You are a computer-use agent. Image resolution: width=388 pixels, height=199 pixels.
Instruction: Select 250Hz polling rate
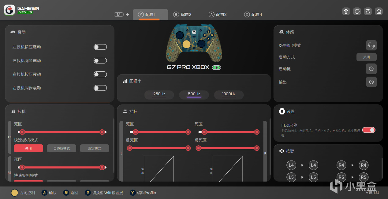coord(159,94)
